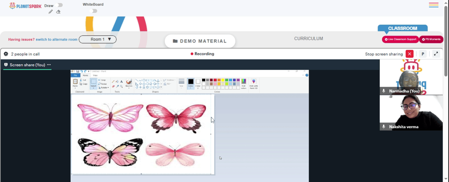Enter fullscreen with the expand arrows icon

click(x=436, y=54)
